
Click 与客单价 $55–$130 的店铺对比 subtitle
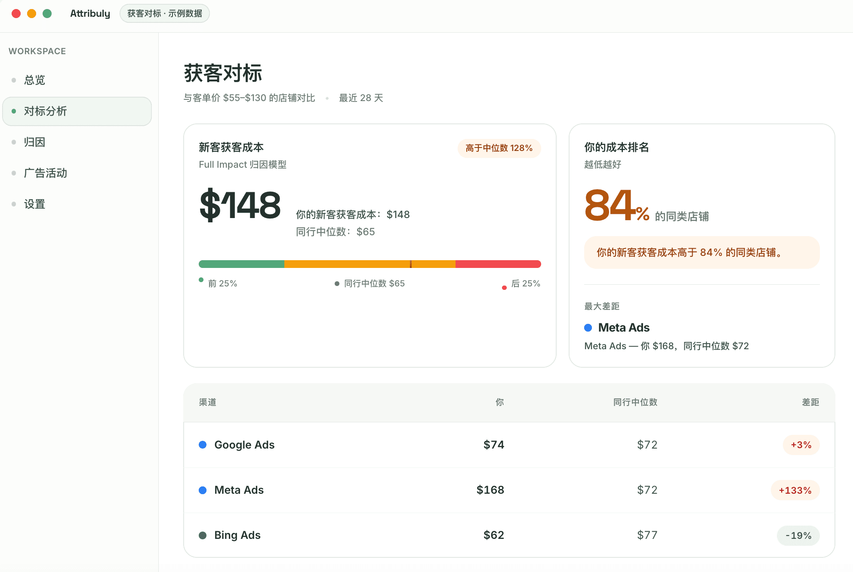(249, 98)
